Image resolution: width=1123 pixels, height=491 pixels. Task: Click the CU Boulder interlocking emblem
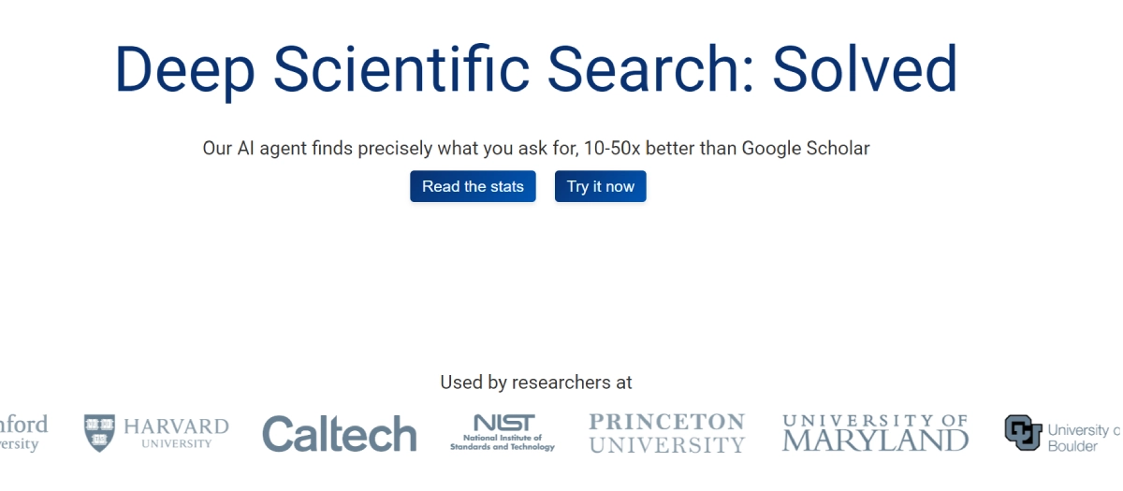pyautogui.click(x=1023, y=433)
